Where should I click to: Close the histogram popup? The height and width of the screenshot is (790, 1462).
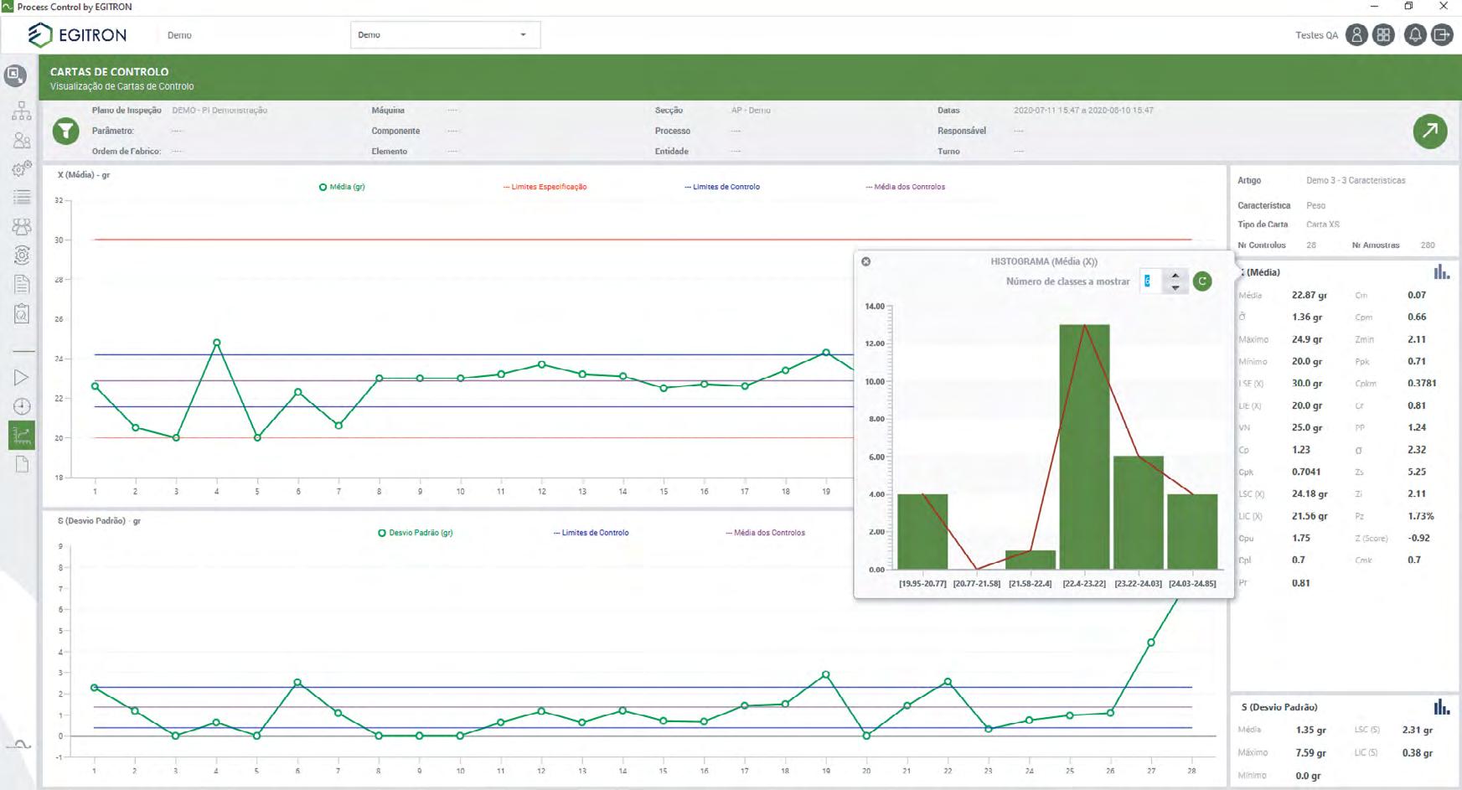click(866, 261)
